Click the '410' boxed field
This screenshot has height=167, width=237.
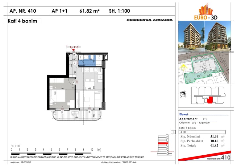click(x=202, y=132)
